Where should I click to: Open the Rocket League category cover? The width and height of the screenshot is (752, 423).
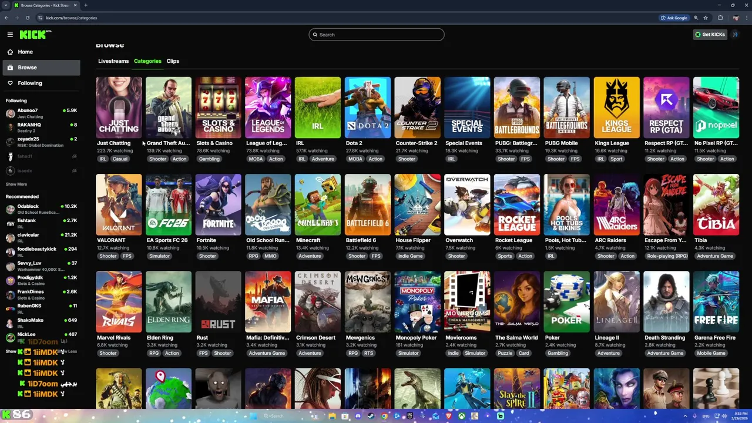pos(517,204)
